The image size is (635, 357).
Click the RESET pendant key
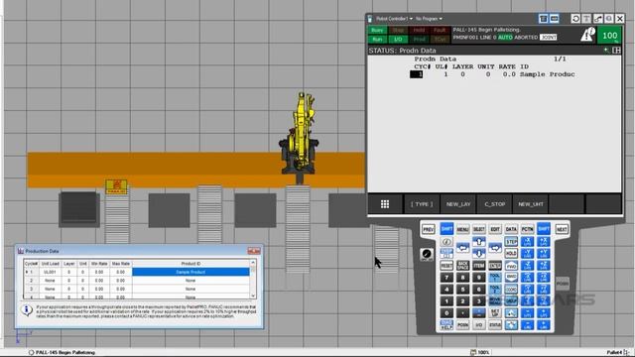click(x=446, y=266)
